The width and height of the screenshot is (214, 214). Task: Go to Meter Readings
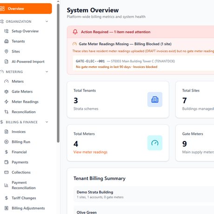[x=25, y=102]
